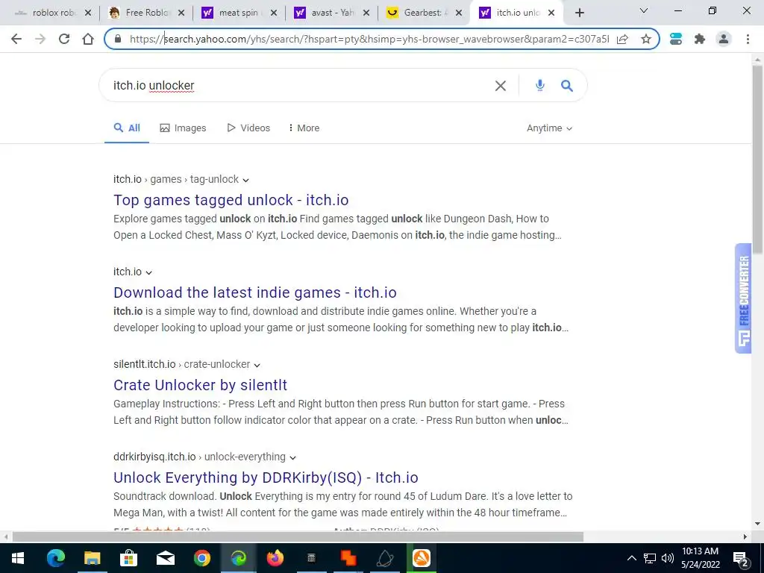Open Crate Unlocker by silentlt link
This screenshot has height=573, width=764.
(x=200, y=385)
